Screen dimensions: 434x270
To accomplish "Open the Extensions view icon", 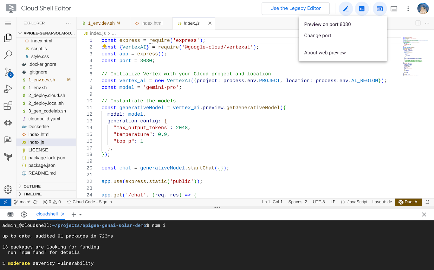I will [x=8, y=106].
